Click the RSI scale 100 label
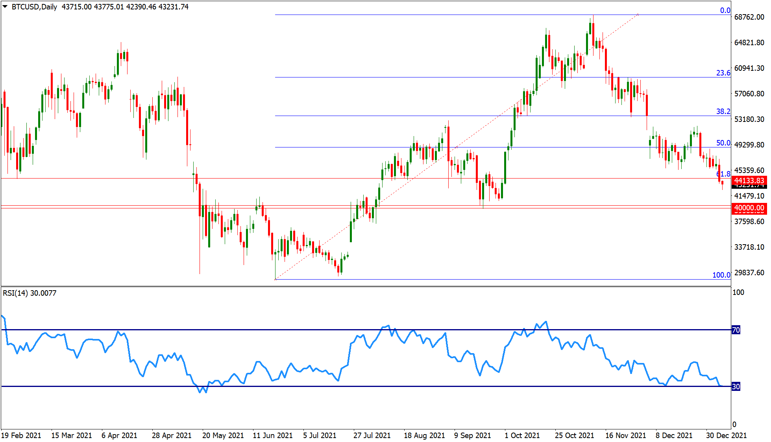 click(738, 292)
